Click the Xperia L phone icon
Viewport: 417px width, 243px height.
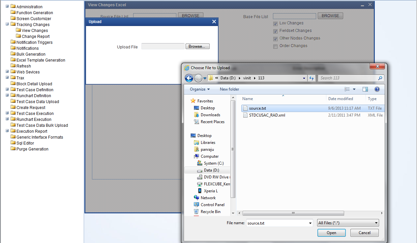pos(199,191)
